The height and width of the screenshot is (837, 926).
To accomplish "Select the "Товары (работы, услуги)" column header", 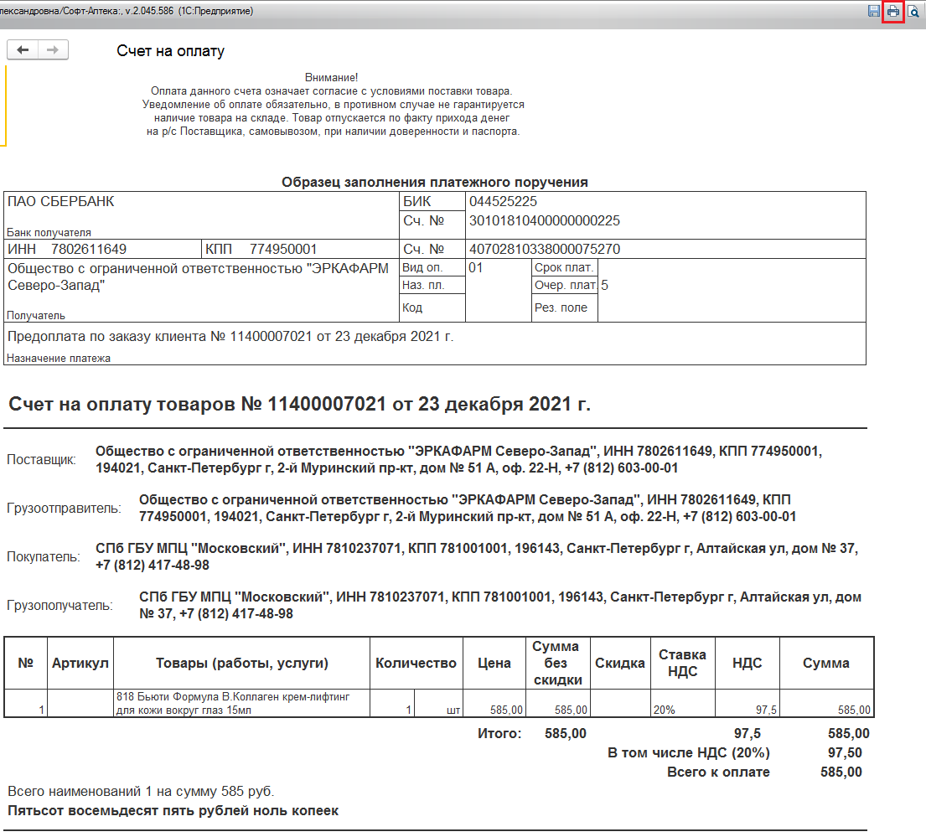I will tap(241, 663).
